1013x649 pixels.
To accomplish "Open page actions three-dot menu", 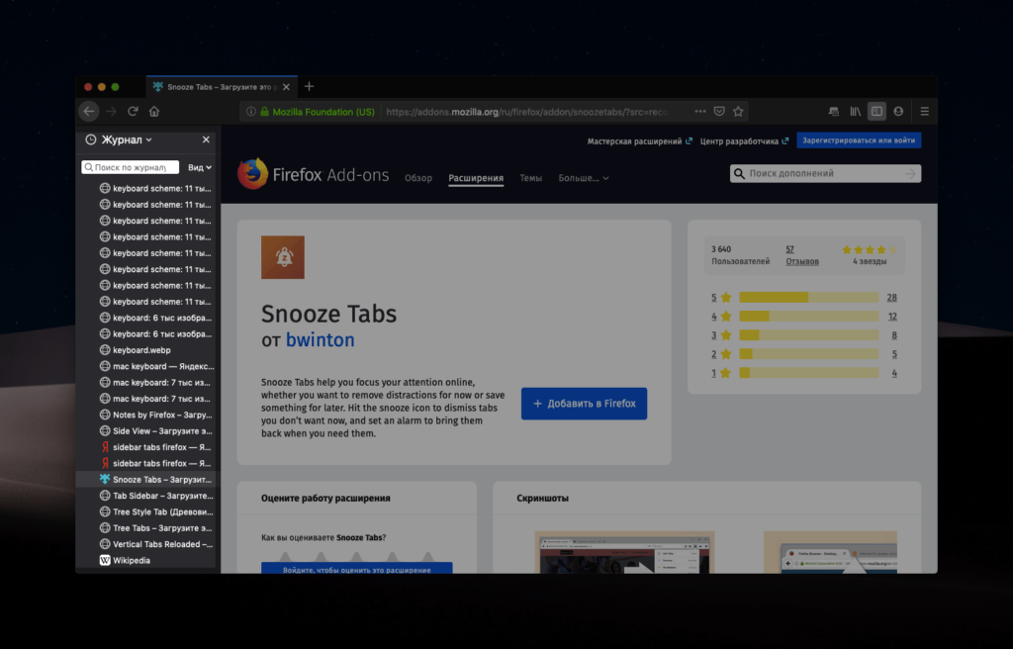I will (699, 111).
